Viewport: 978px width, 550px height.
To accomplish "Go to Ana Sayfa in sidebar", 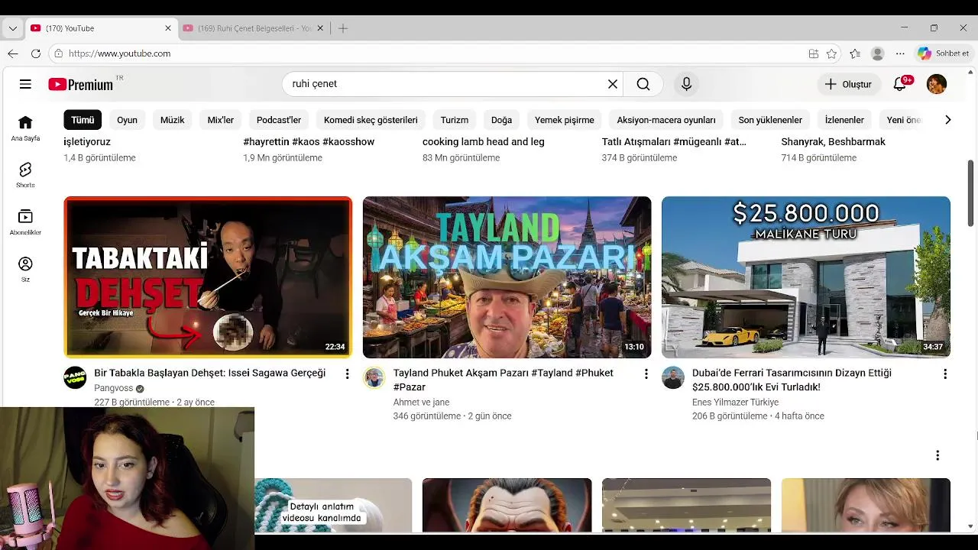I will [x=25, y=128].
